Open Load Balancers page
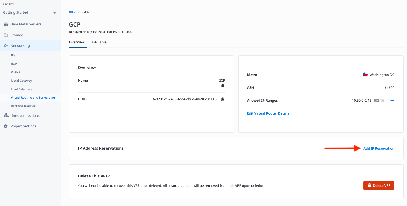Viewport: 407px width, 206px height. click(21, 89)
